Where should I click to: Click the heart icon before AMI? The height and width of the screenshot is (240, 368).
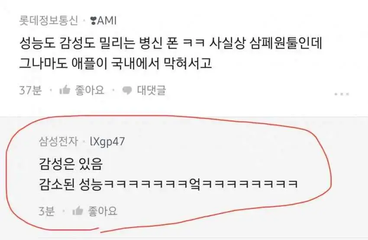coord(94,21)
